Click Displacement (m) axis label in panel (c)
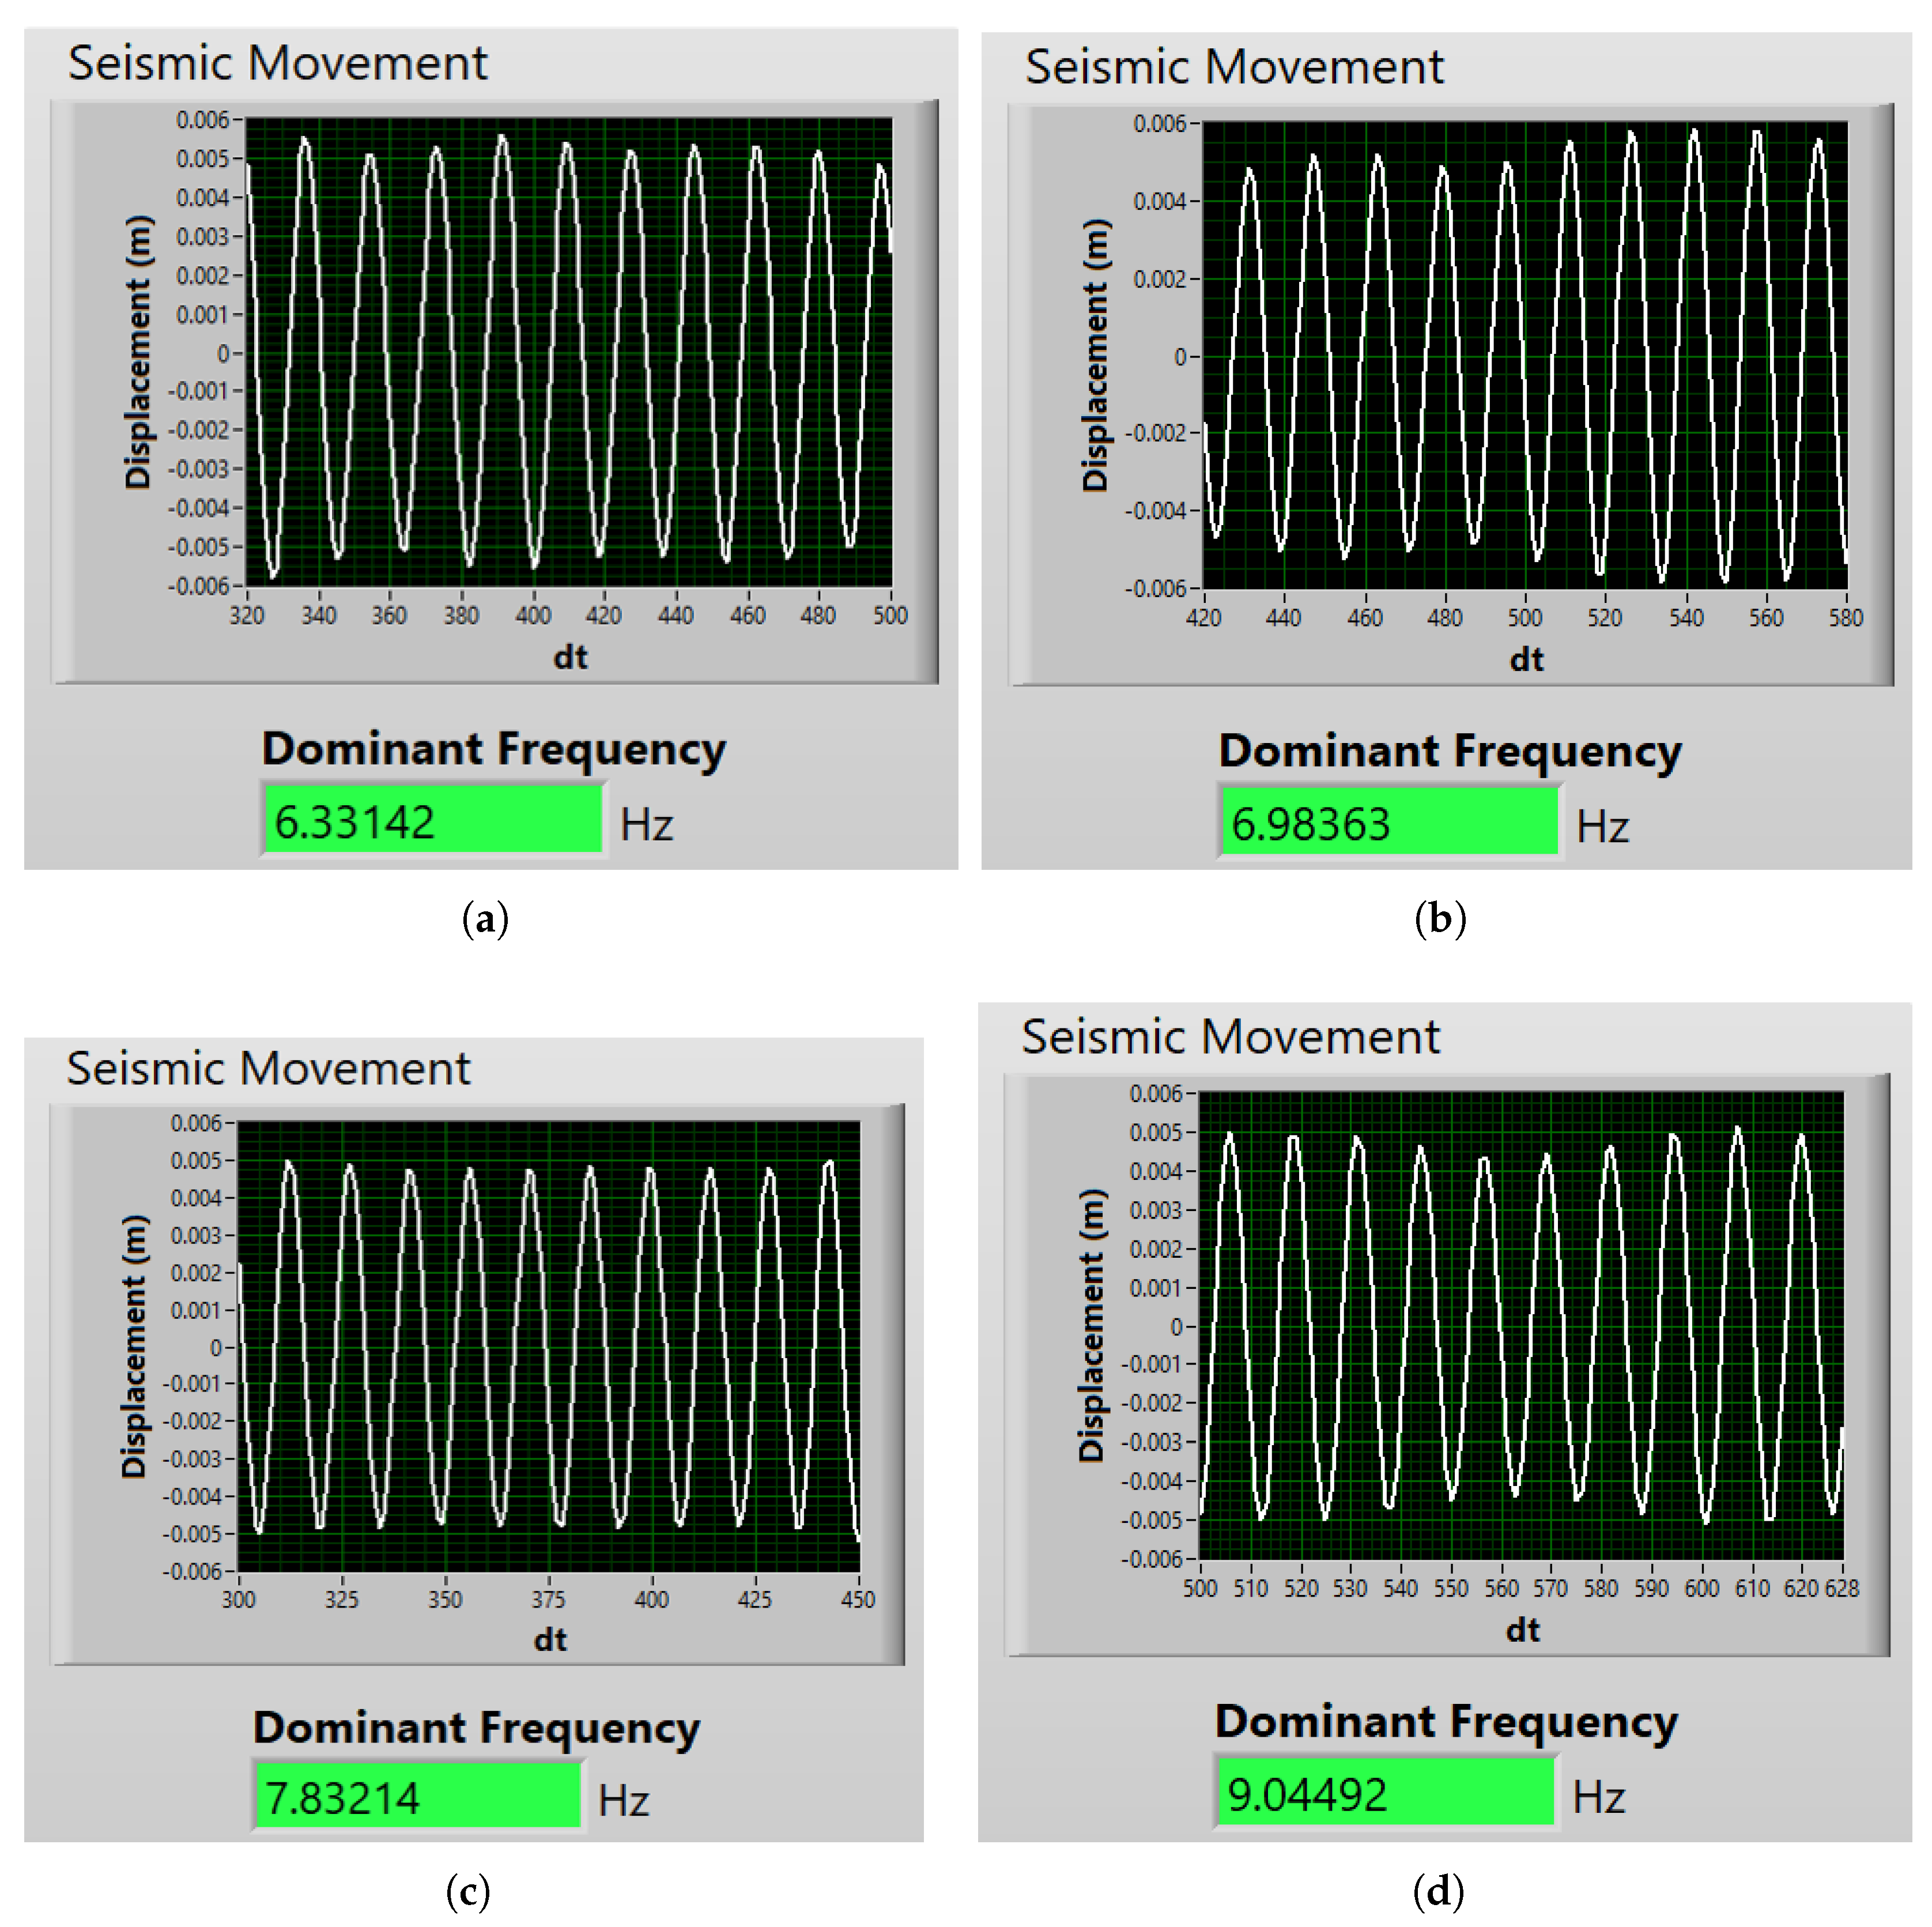1932x1927 pixels. (134, 1345)
